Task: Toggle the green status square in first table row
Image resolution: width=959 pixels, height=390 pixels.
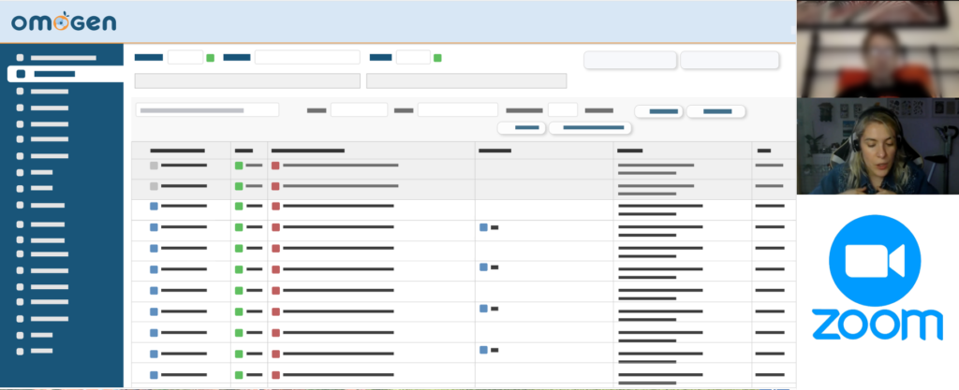Action: tap(239, 166)
